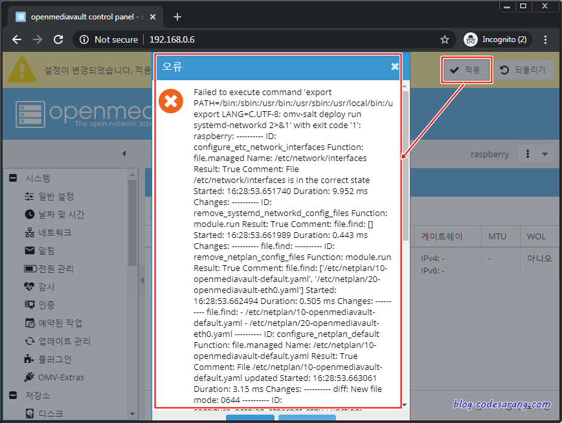The width and height of the screenshot is (562, 423).
Task: Open 플러그인 plugins page
Action: (x=55, y=359)
